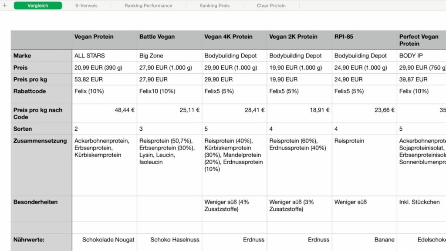Click the Nährwerte: row label

tap(41, 242)
